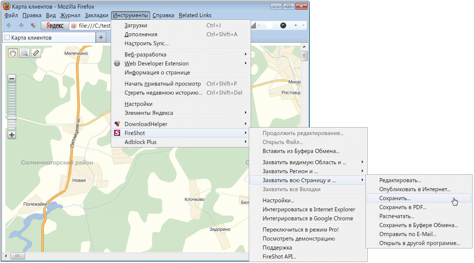Expand Захватить видимую Область и … submenu

308,162
